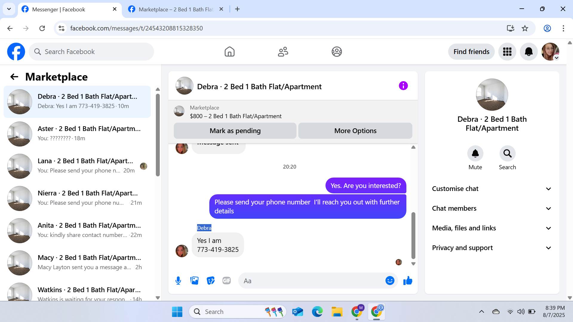Open the account profile picture menu

pos(550,52)
